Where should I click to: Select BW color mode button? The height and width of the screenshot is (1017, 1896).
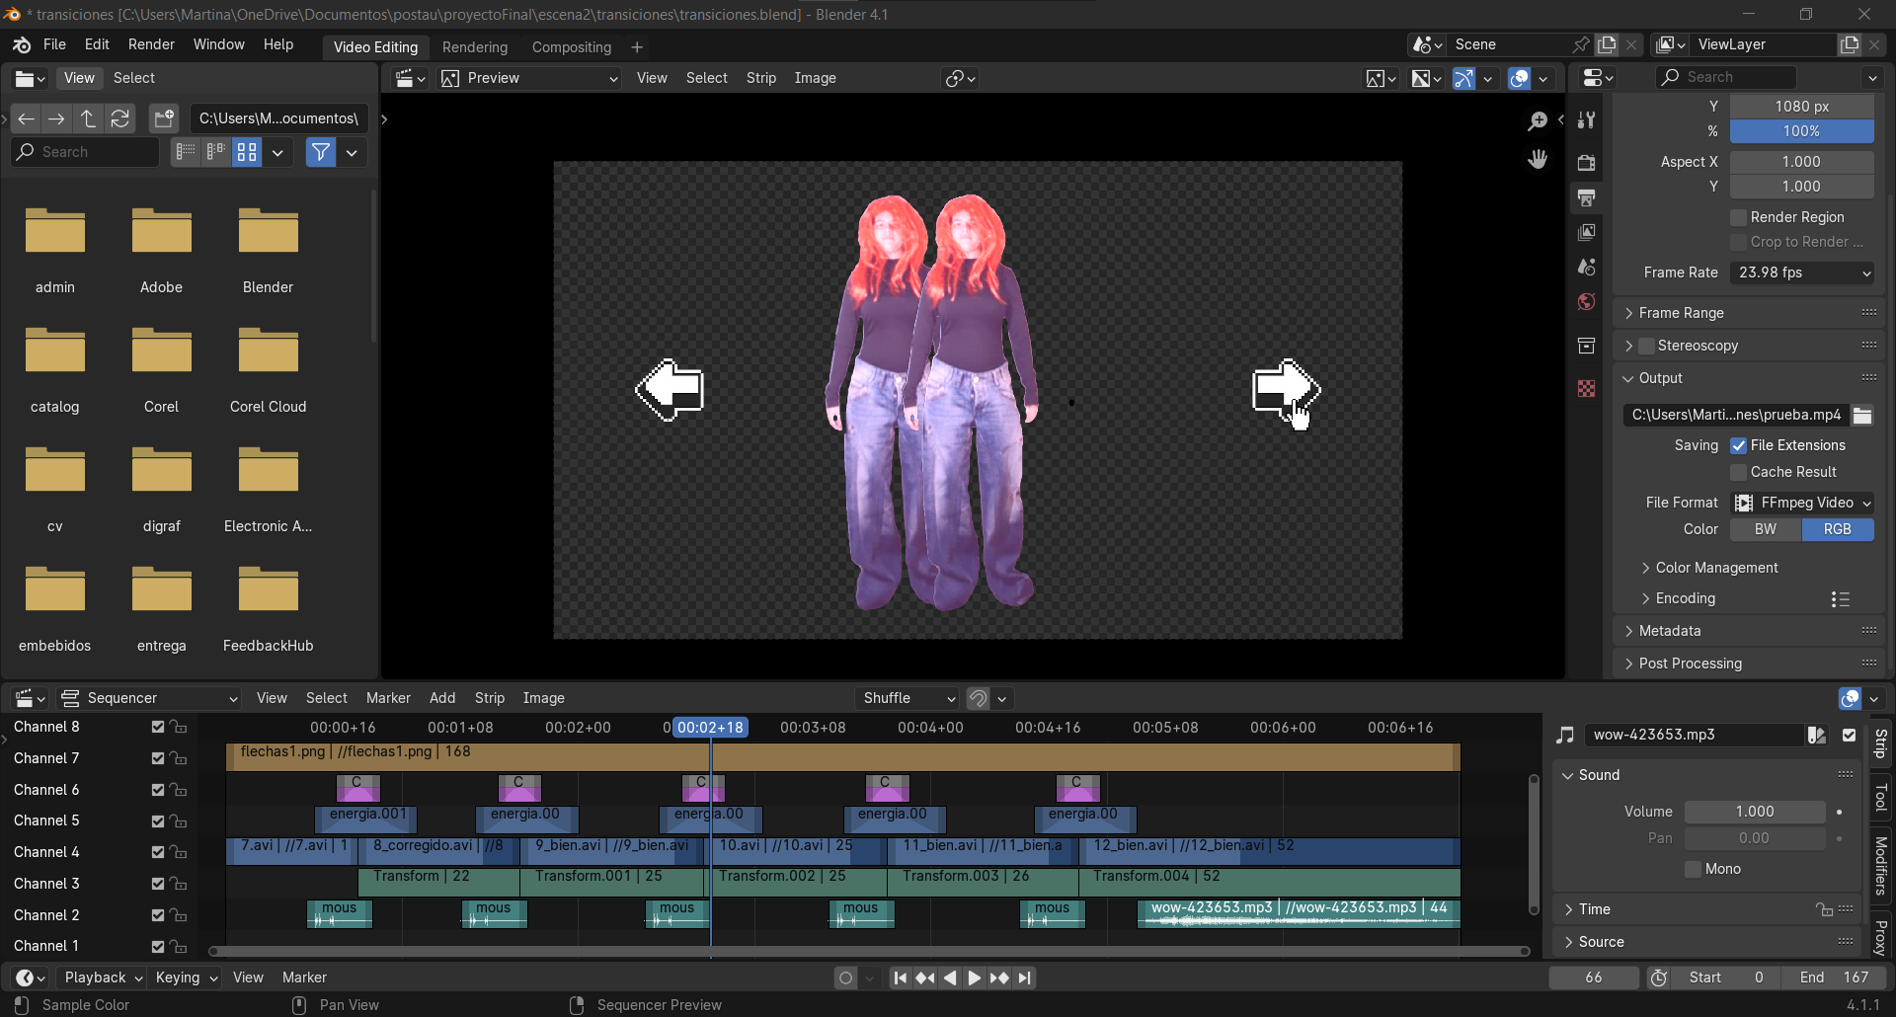tap(1765, 529)
